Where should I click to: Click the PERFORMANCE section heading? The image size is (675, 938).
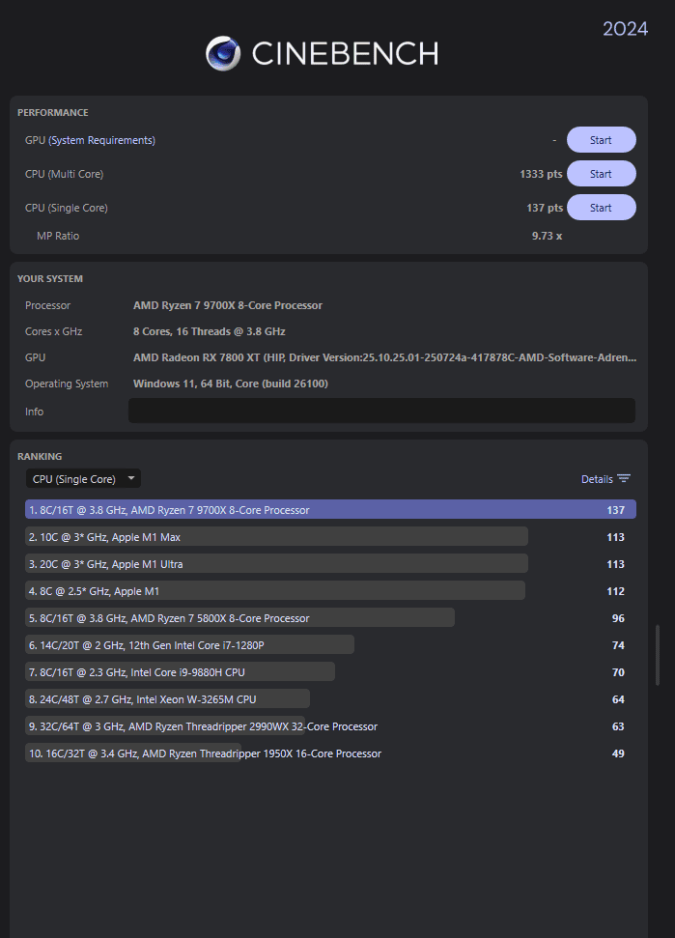tap(52, 112)
